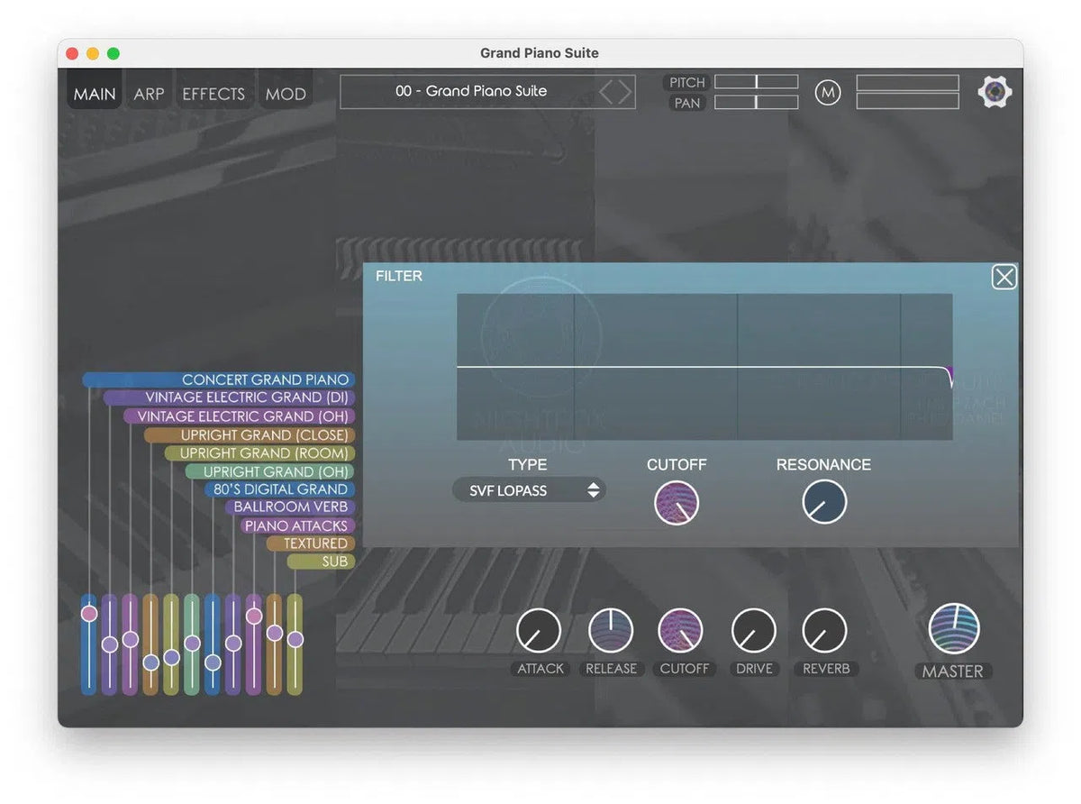Open the filter TYPE dropdown showing SVF LOPASS
This screenshot has width=1081, height=804.
coord(529,489)
